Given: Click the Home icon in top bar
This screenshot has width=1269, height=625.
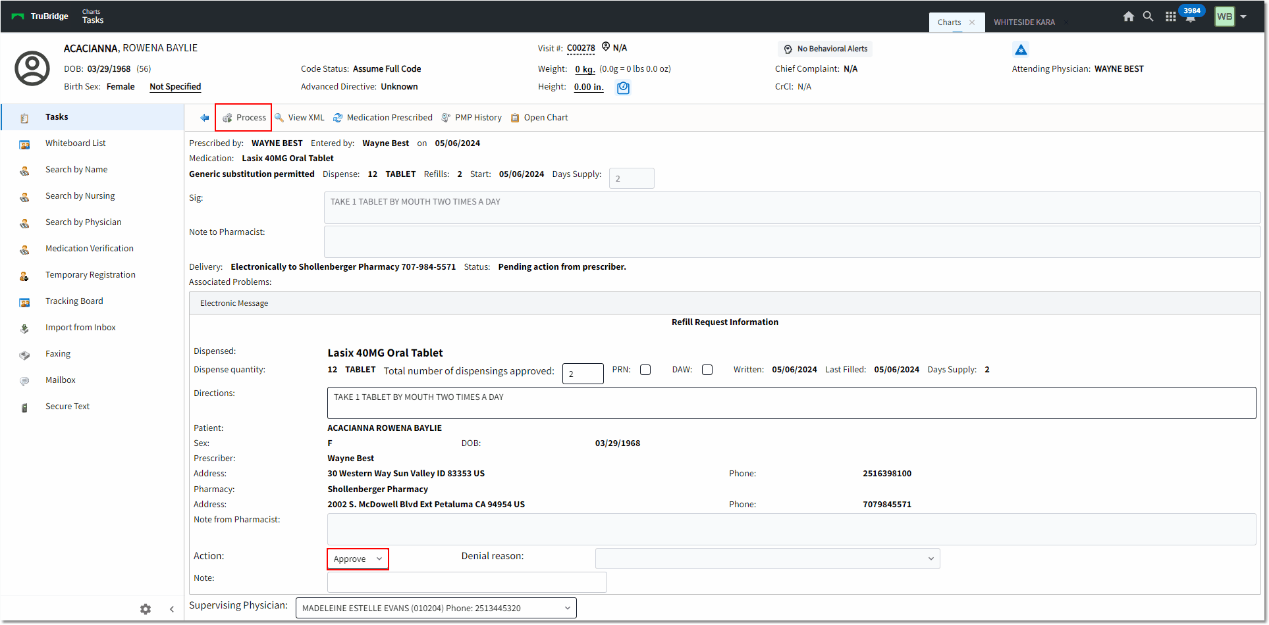Looking at the screenshot, I should pyautogui.click(x=1129, y=16).
